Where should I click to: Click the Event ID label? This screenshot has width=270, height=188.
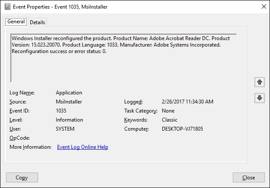tap(19, 111)
